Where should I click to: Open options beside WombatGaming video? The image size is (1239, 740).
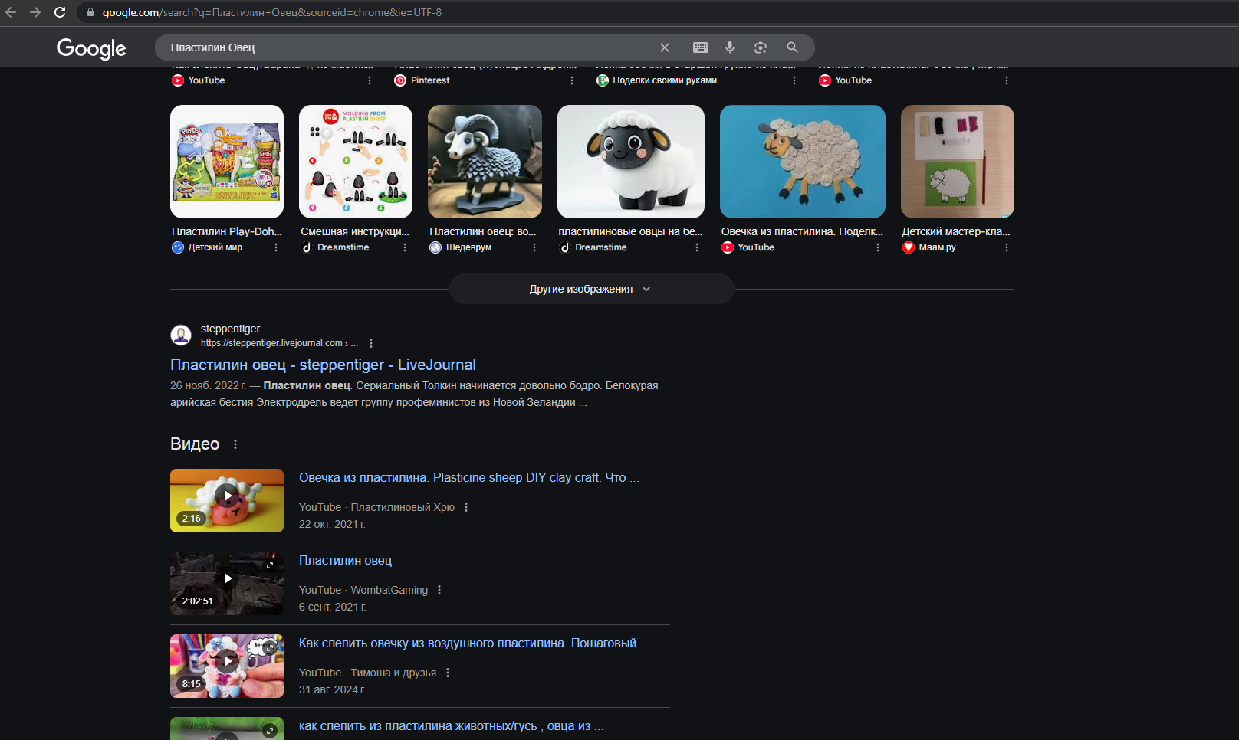(x=439, y=590)
